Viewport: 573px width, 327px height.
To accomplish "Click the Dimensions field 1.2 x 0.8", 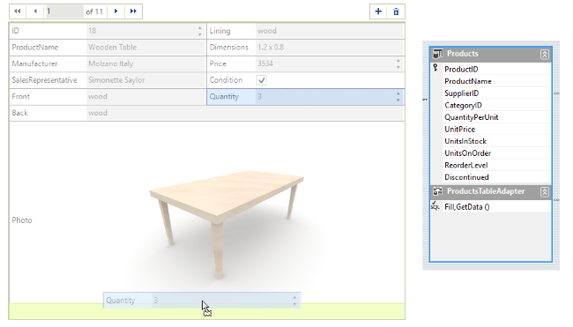I will pos(330,47).
